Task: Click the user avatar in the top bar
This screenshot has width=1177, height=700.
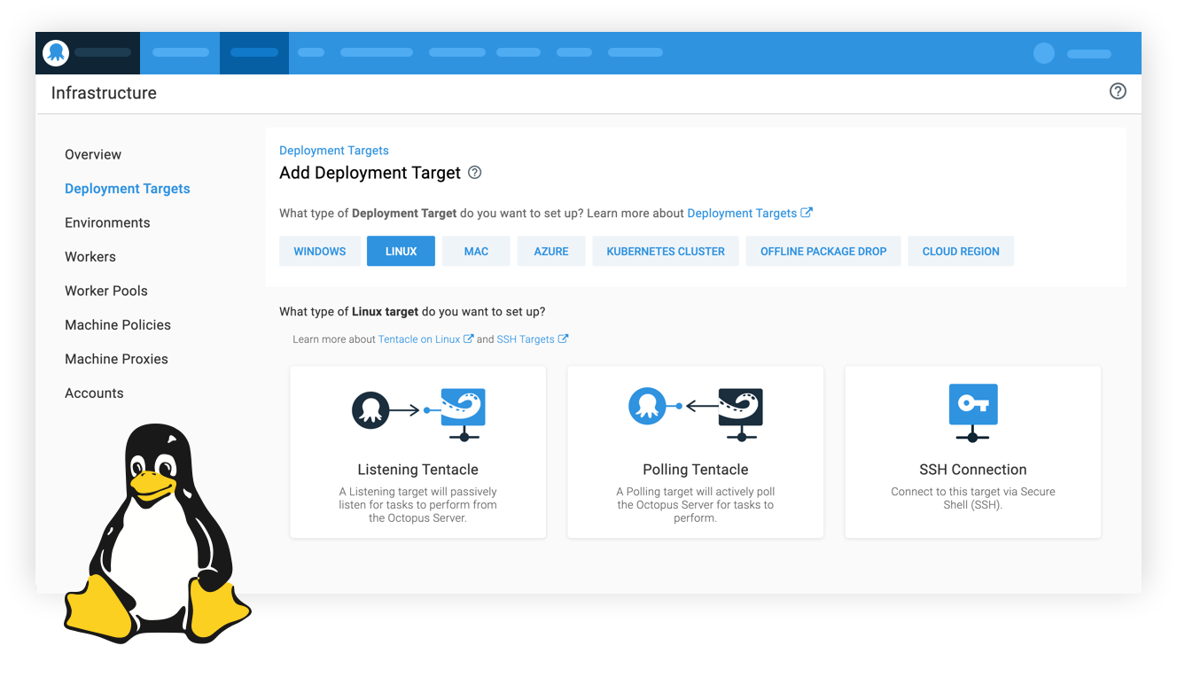Action: 1044,53
